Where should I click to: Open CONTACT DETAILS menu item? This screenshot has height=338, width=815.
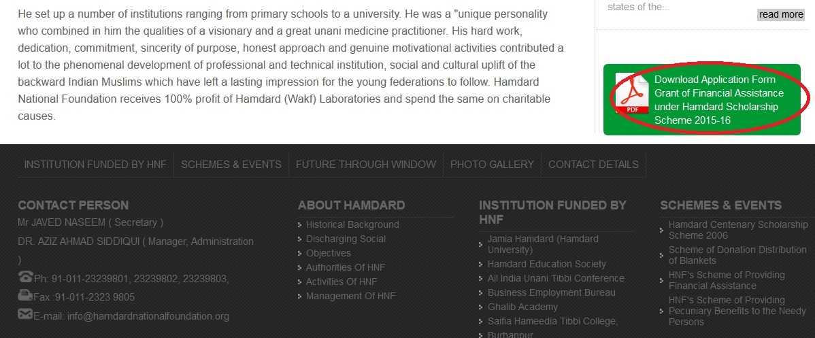click(x=593, y=164)
